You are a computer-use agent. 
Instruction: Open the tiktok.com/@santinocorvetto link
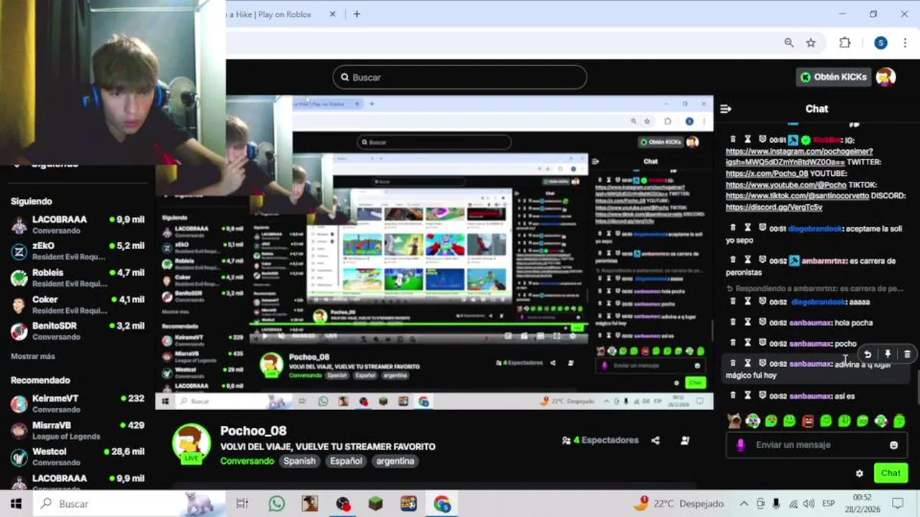[796, 196]
